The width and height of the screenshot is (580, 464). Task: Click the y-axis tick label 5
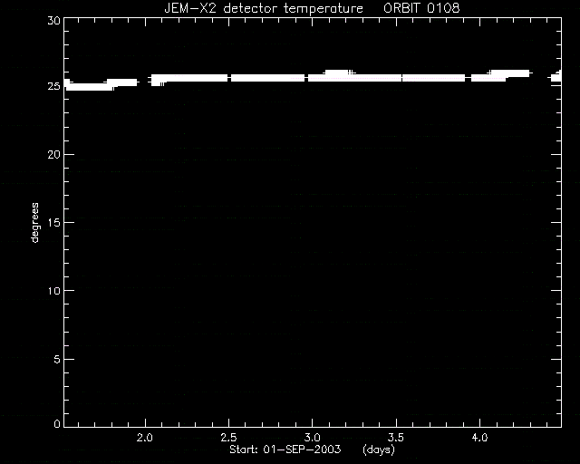[57, 359]
